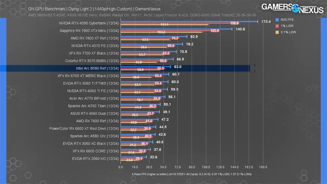Click the 150.8 1% low value
The height and width of the screenshot is (184, 327).
click(234, 23)
